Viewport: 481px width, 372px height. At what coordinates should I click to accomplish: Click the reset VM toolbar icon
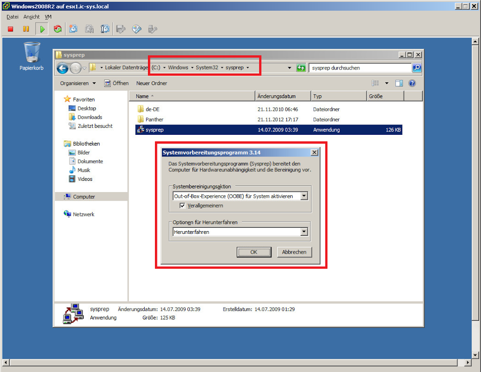(58, 29)
